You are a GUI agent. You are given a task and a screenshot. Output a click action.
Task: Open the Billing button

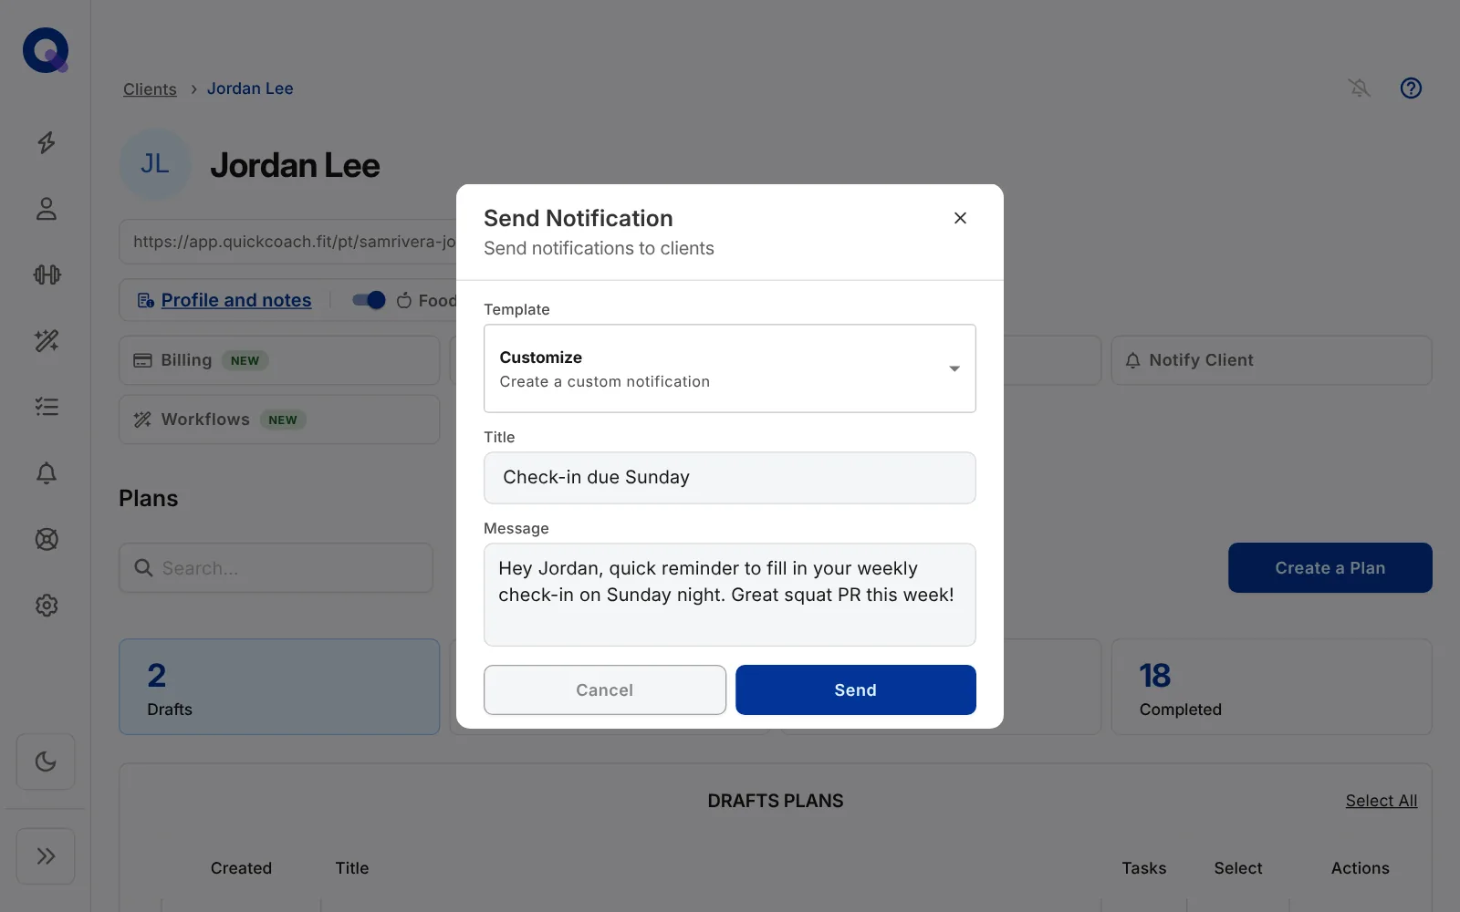pos(279,360)
